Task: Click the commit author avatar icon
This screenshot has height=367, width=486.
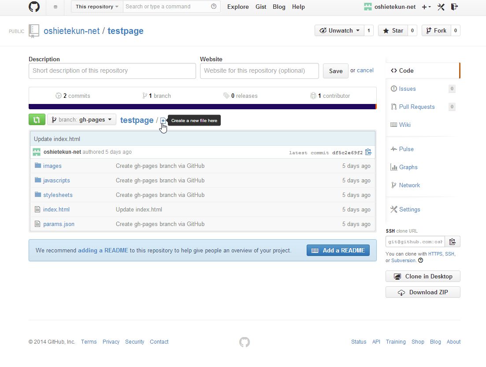Action: pyautogui.click(x=37, y=152)
